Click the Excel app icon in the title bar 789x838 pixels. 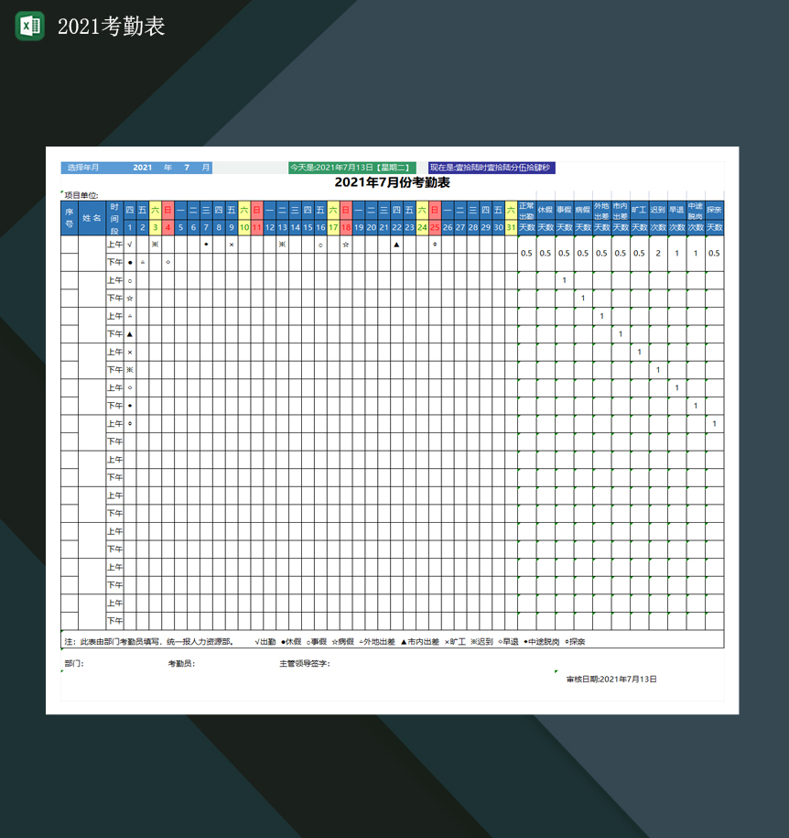[29, 24]
